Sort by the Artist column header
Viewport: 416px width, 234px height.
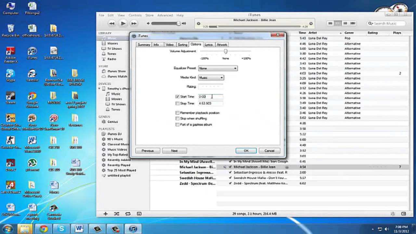pos(325,33)
